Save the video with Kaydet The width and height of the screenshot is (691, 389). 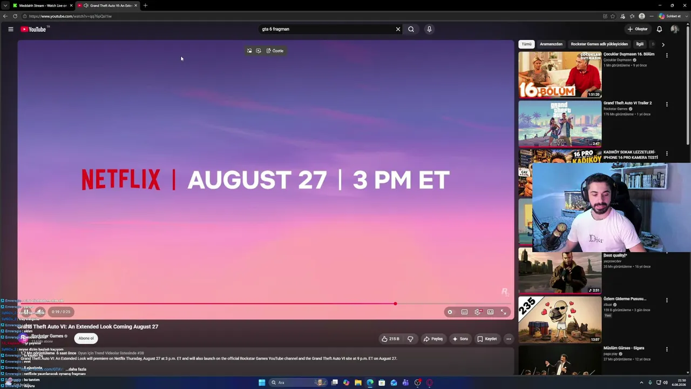point(487,339)
